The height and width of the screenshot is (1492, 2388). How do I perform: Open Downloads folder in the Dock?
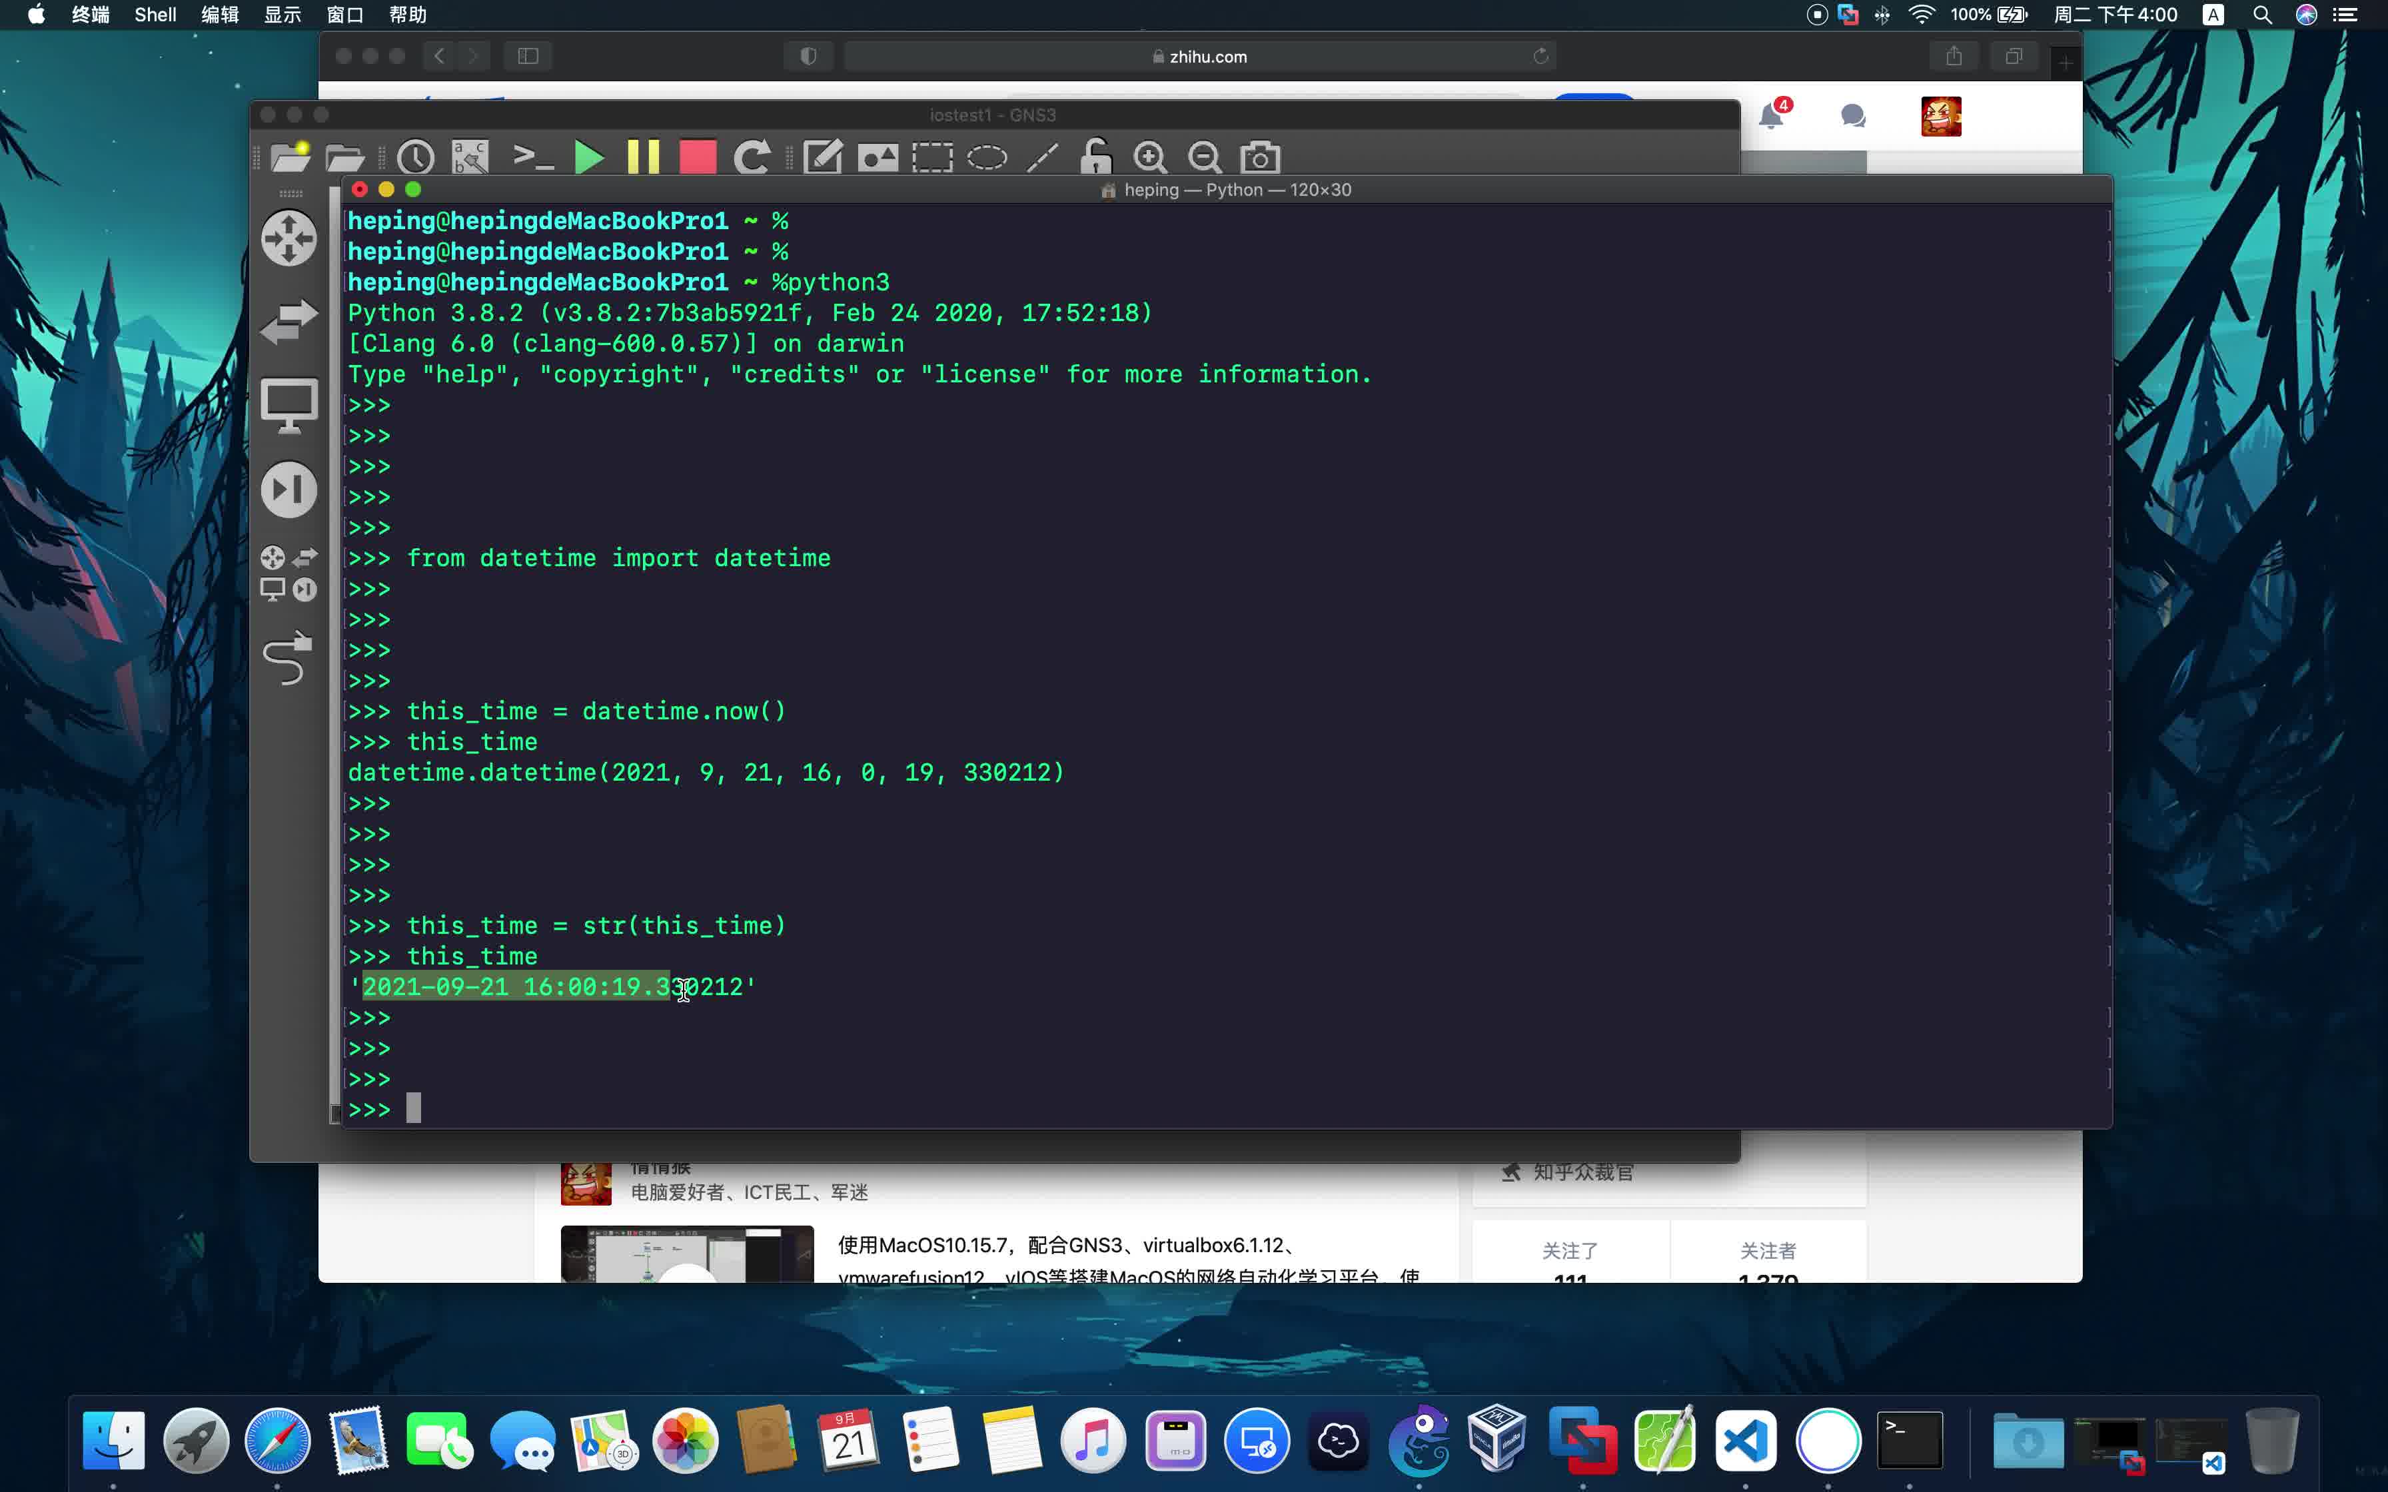(x=2027, y=1441)
